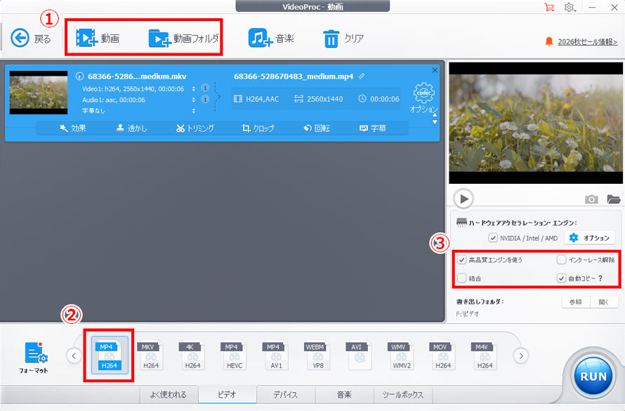Open hardware acceleration オプション button
625x411 pixels.
coord(589,238)
